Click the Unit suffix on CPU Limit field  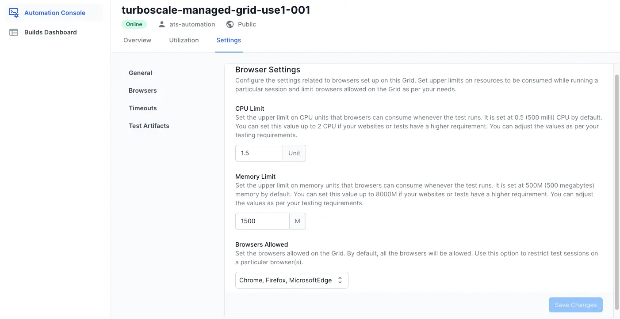coord(294,153)
